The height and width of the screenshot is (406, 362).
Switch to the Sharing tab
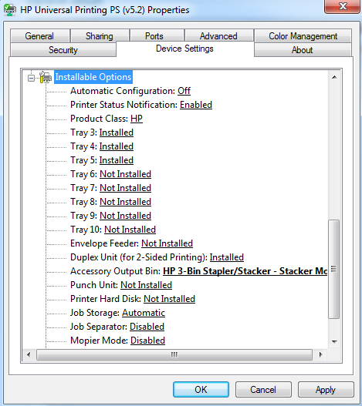coord(100,36)
